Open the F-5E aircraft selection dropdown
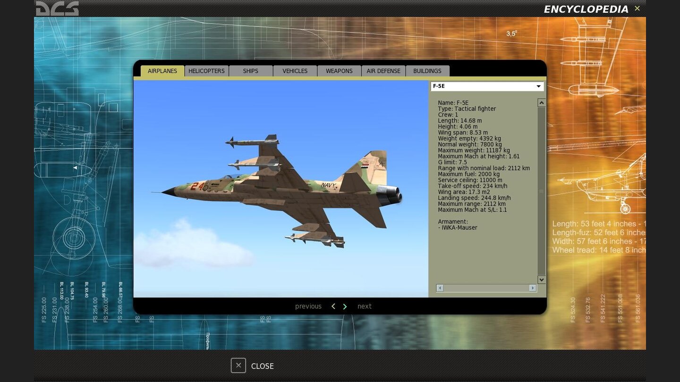Image resolution: width=680 pixels, height=382 pixels. click(x=487, y=86)
